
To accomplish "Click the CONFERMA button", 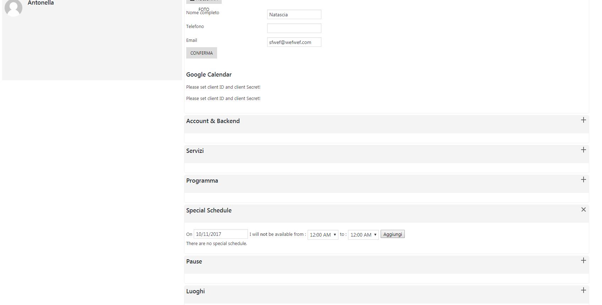I will tap(201, 53).
